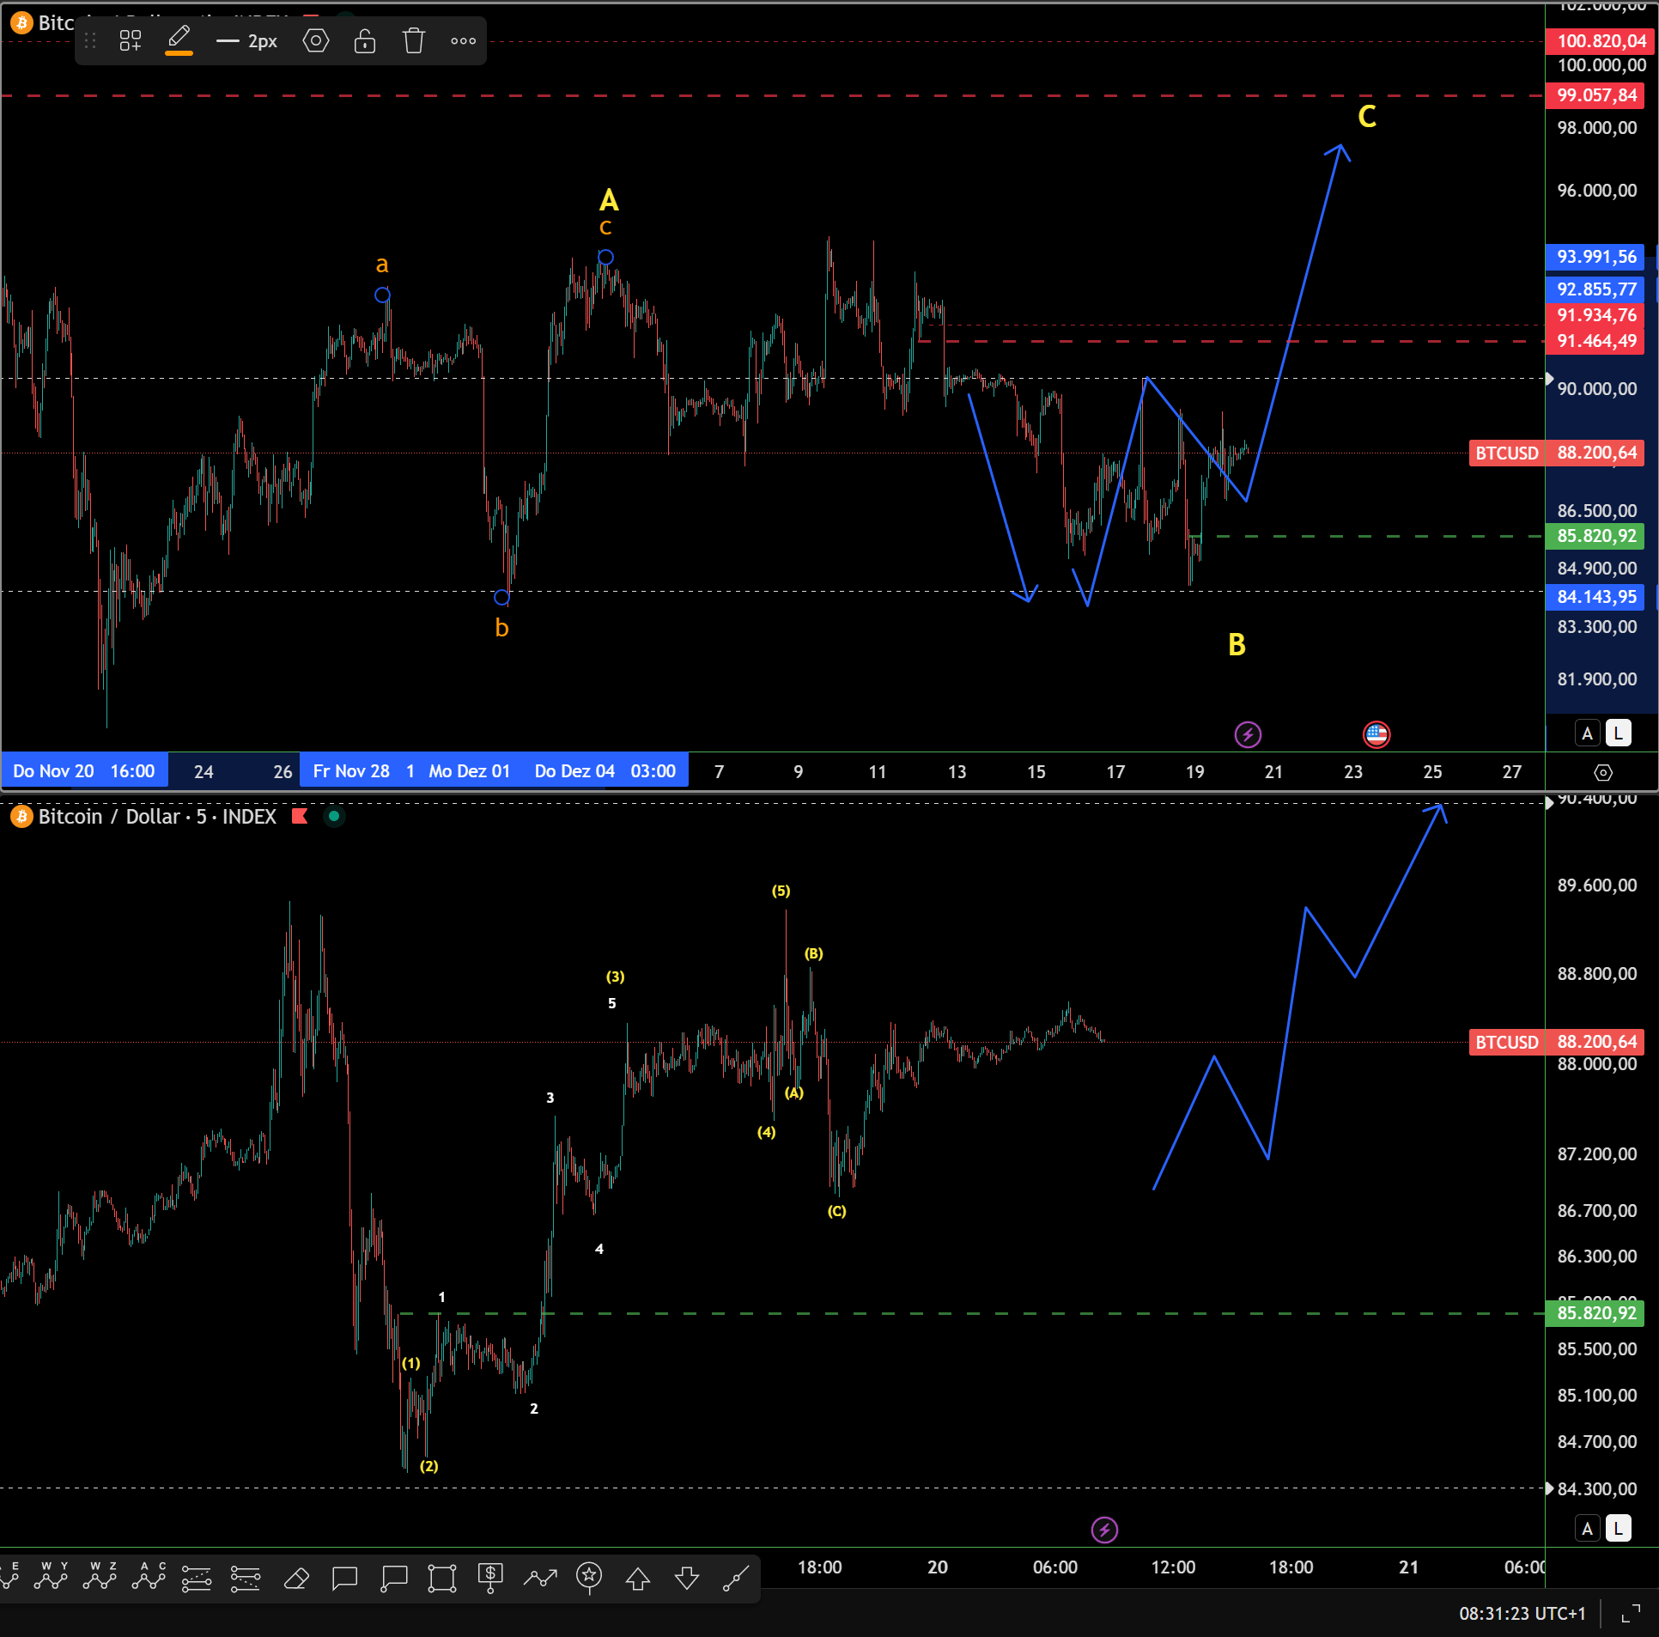Viewport: 1659px width, 1637px height.
Task: Click the US flag economic event marker
Action: tap(1376, 733)
